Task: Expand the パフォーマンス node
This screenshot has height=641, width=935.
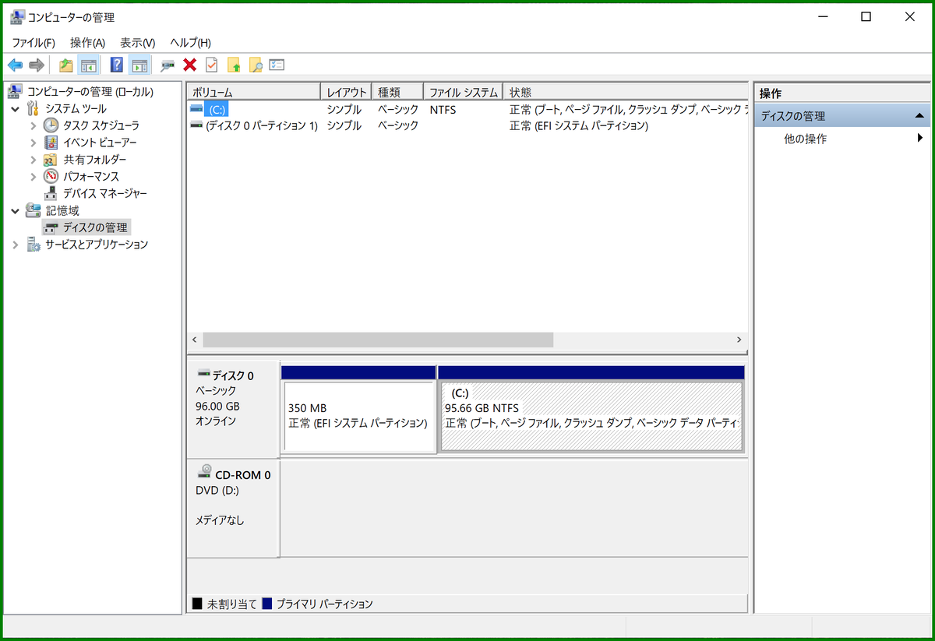Action: [33, 177]
